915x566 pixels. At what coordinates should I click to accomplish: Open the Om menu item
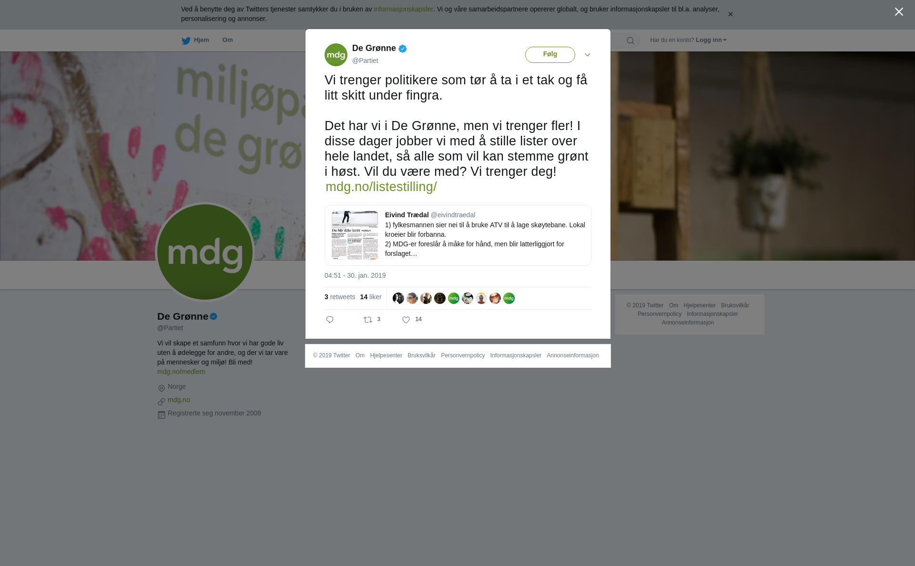coord(227,40)
